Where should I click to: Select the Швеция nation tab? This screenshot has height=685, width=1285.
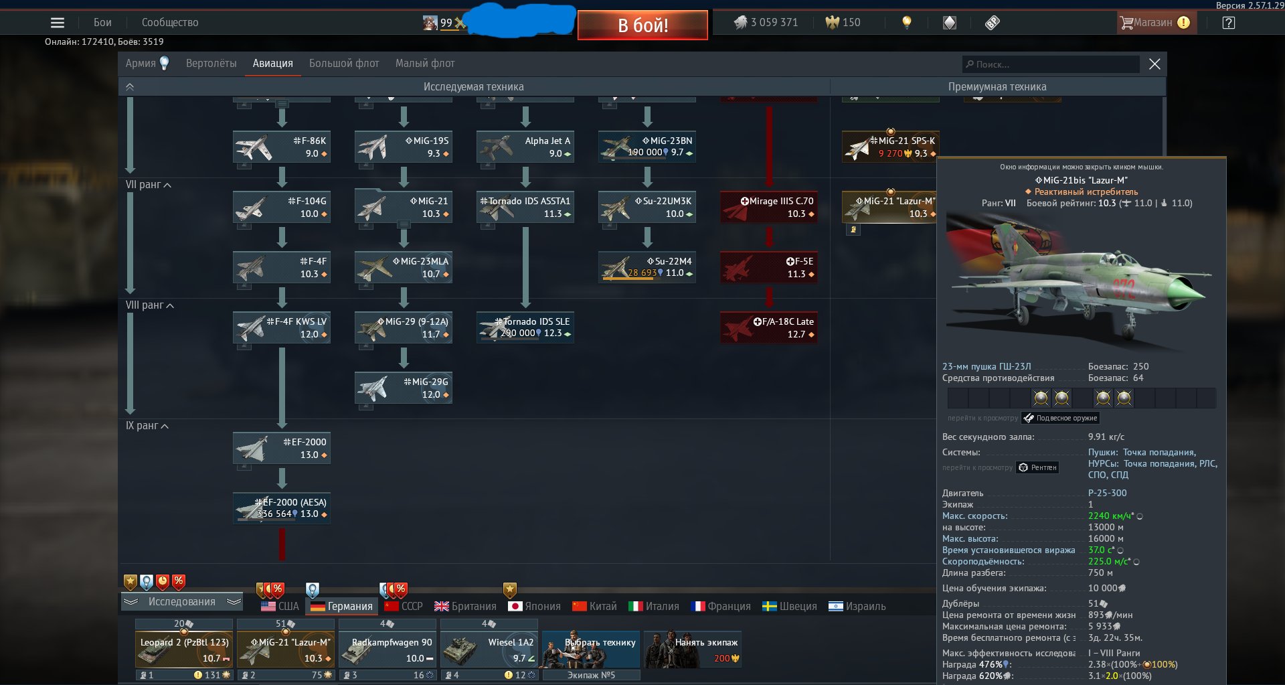tap(790, 607)
